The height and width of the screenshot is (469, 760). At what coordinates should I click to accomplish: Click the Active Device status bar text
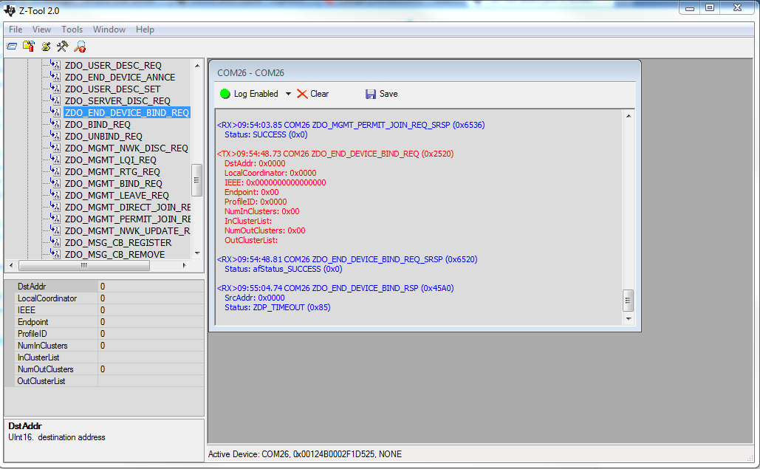[x=305, y=454]
